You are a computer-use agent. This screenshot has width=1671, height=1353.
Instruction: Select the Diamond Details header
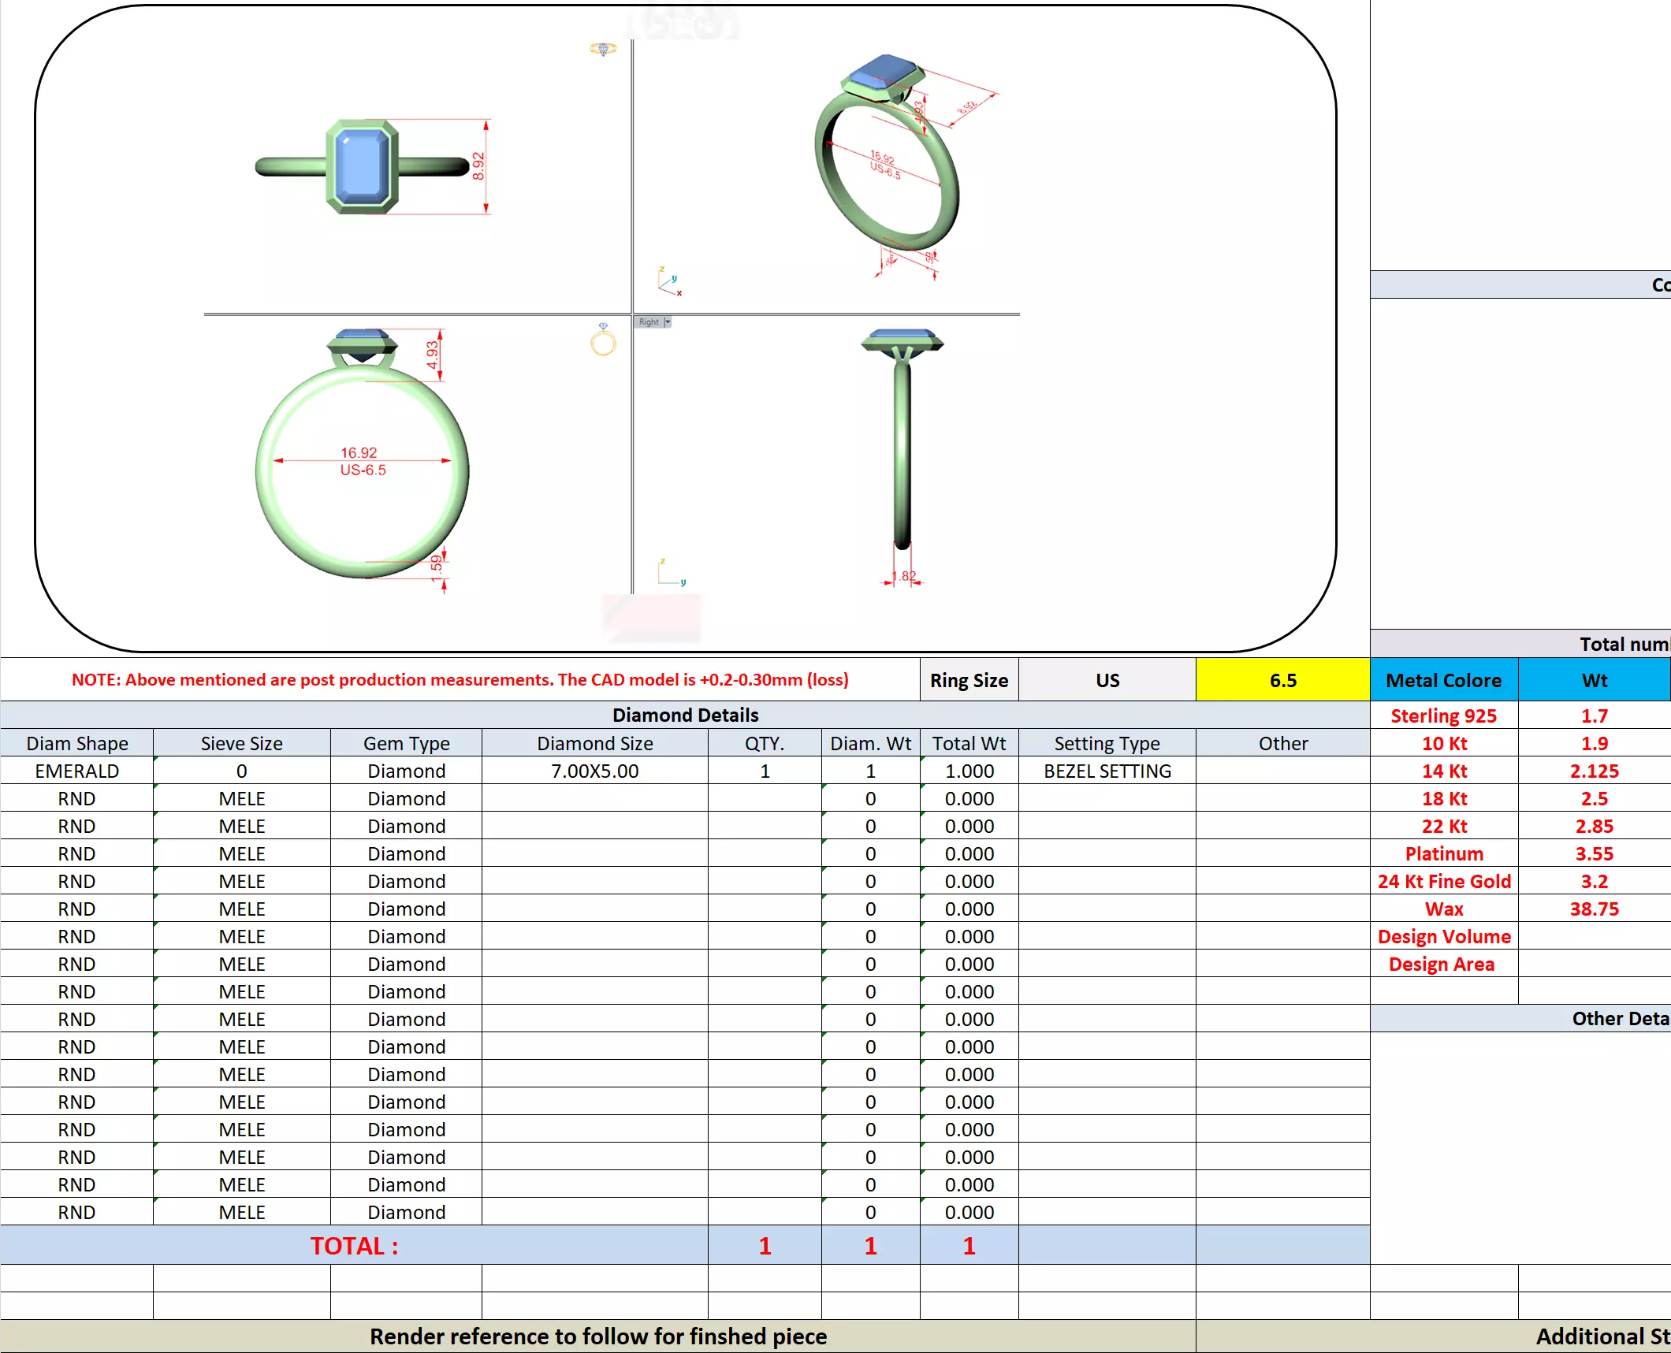(x=685, y=715)
